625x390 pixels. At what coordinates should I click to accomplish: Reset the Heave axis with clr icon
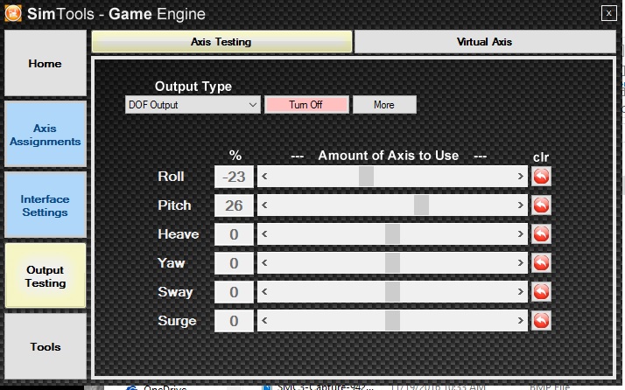point(541,233)
